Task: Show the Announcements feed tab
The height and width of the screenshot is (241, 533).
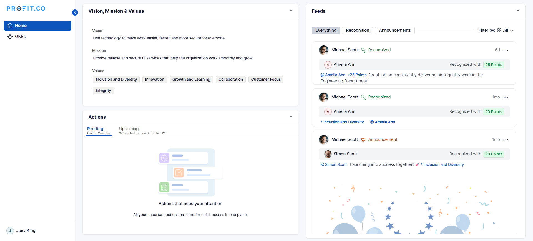Action: pyautogui.click(x=395, y=30)
